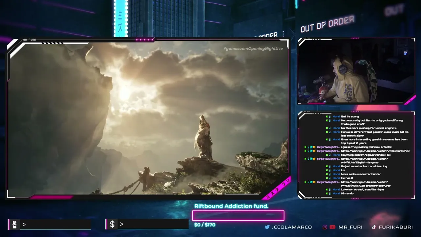Screen dimensions: 421x237
Task: Click the JCCOLAMARCO Twitter handle
Action: [292, 227]
